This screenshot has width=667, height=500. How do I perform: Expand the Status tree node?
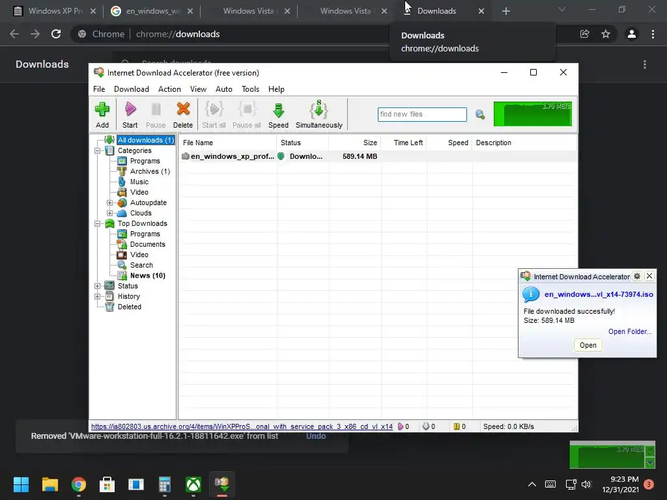(x=98, y=286)
